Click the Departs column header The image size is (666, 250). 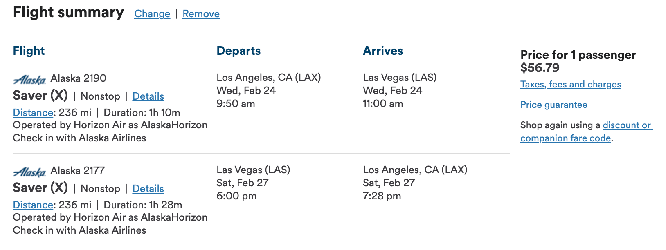click(239, 51)
